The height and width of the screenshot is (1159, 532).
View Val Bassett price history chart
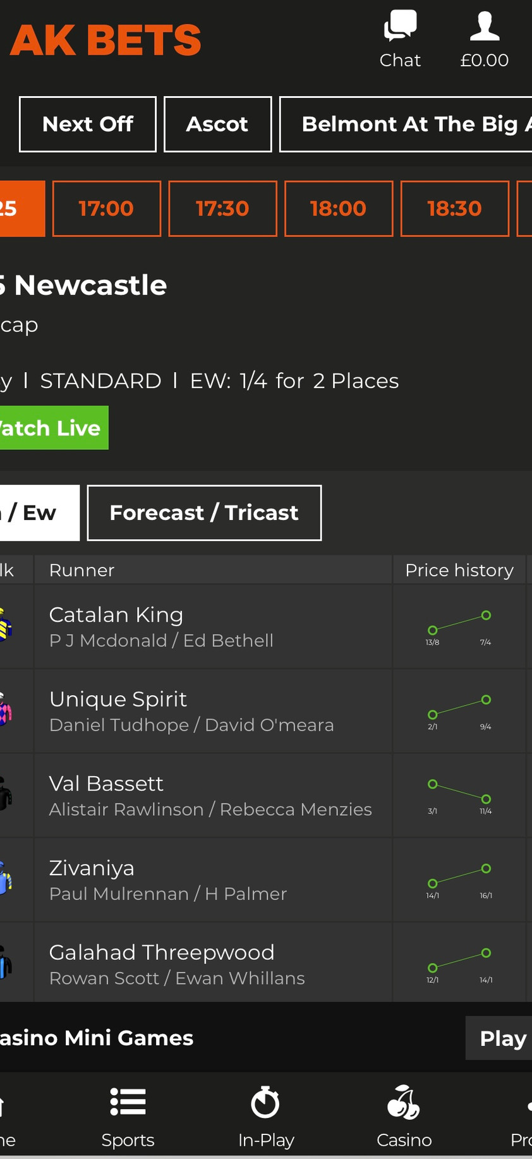(459, 795)
